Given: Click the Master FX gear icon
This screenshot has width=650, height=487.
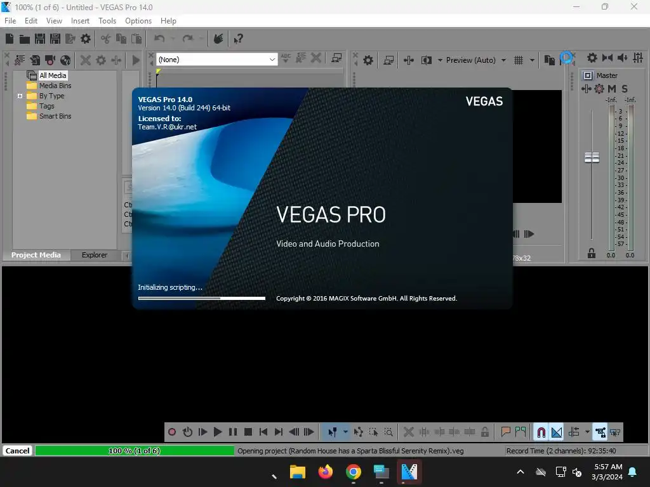Looking at the screenshot, I should (599, 89).
